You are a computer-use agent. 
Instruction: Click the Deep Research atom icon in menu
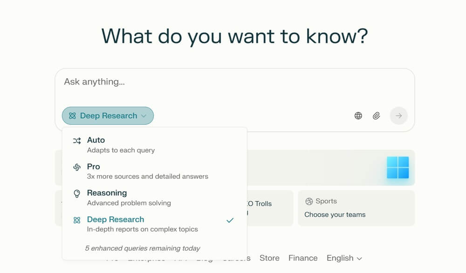click(77, 220)
